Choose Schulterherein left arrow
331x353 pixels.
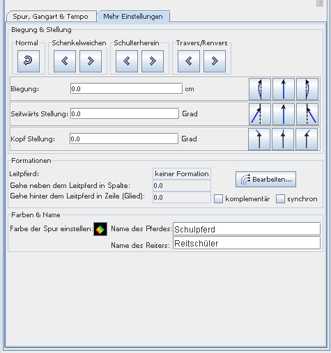[x=127, y=61]
